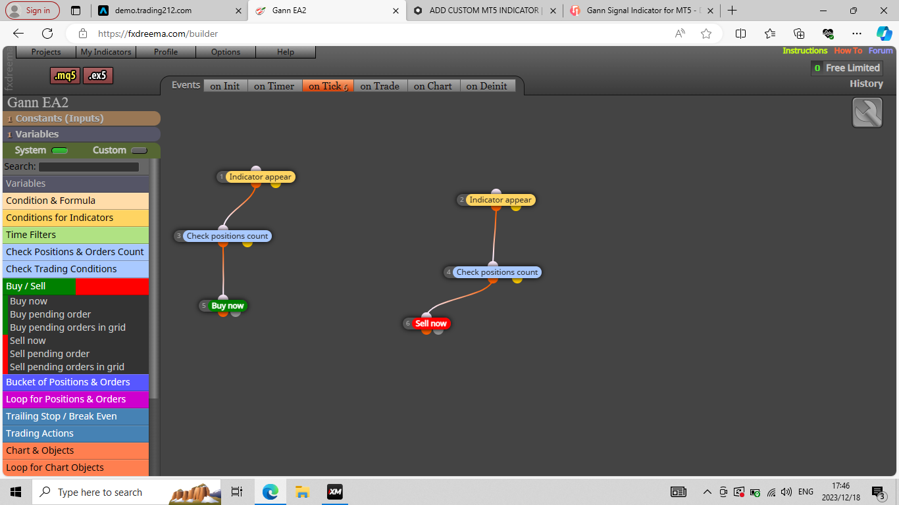Switch to the on Chart event tab

coord(433,86)
